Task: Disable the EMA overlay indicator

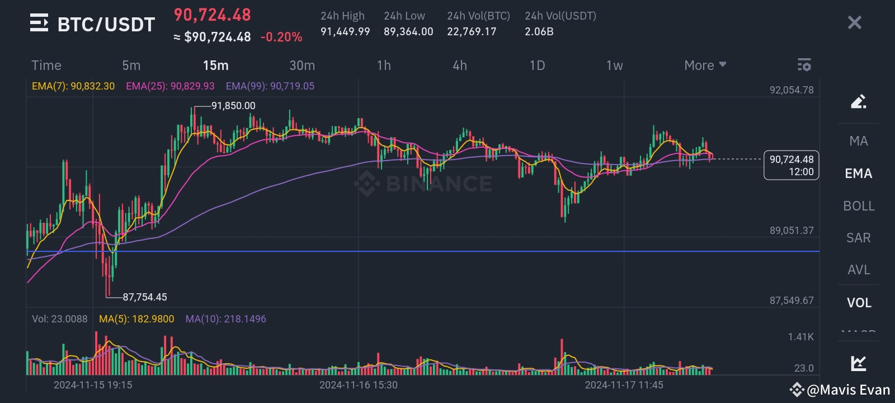Action: (858, 174)
